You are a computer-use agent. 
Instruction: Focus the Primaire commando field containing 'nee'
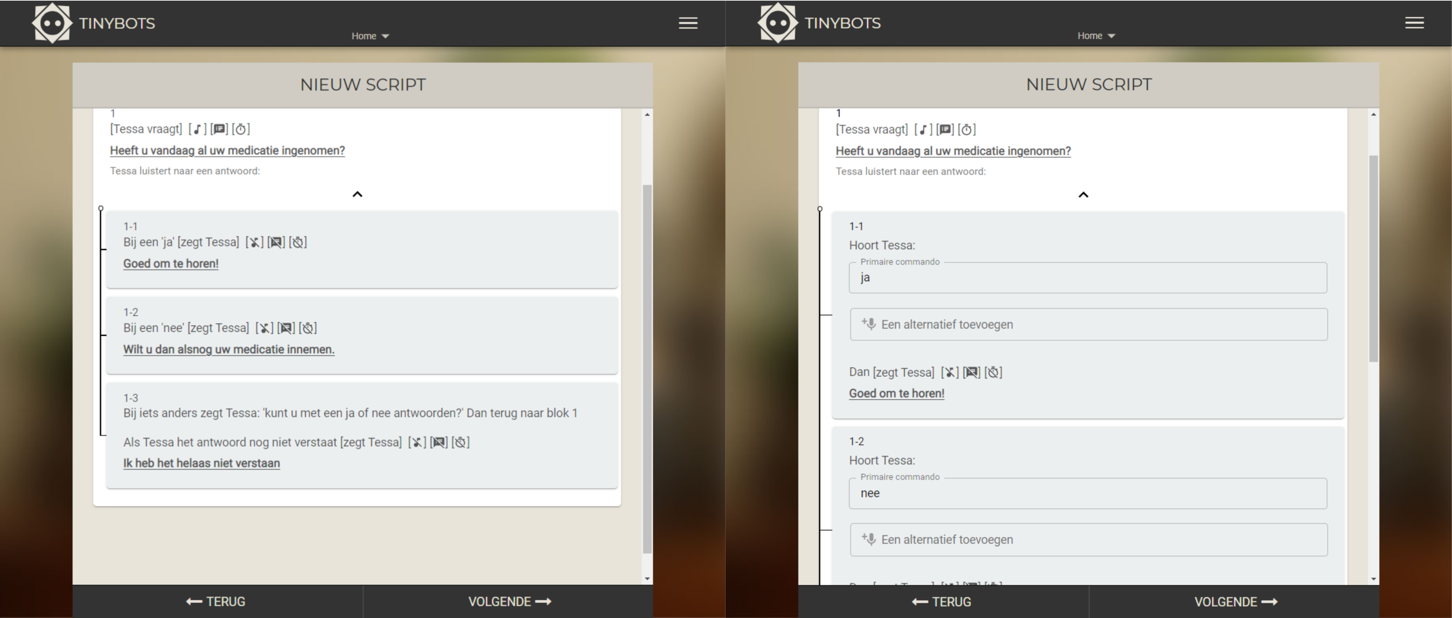coord(1088,493)
